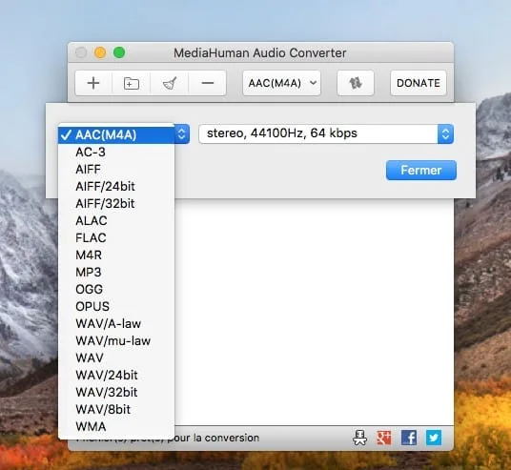Click the DONATE button
511x470 pixels.
pyautogui.click(x=419, y=83)
